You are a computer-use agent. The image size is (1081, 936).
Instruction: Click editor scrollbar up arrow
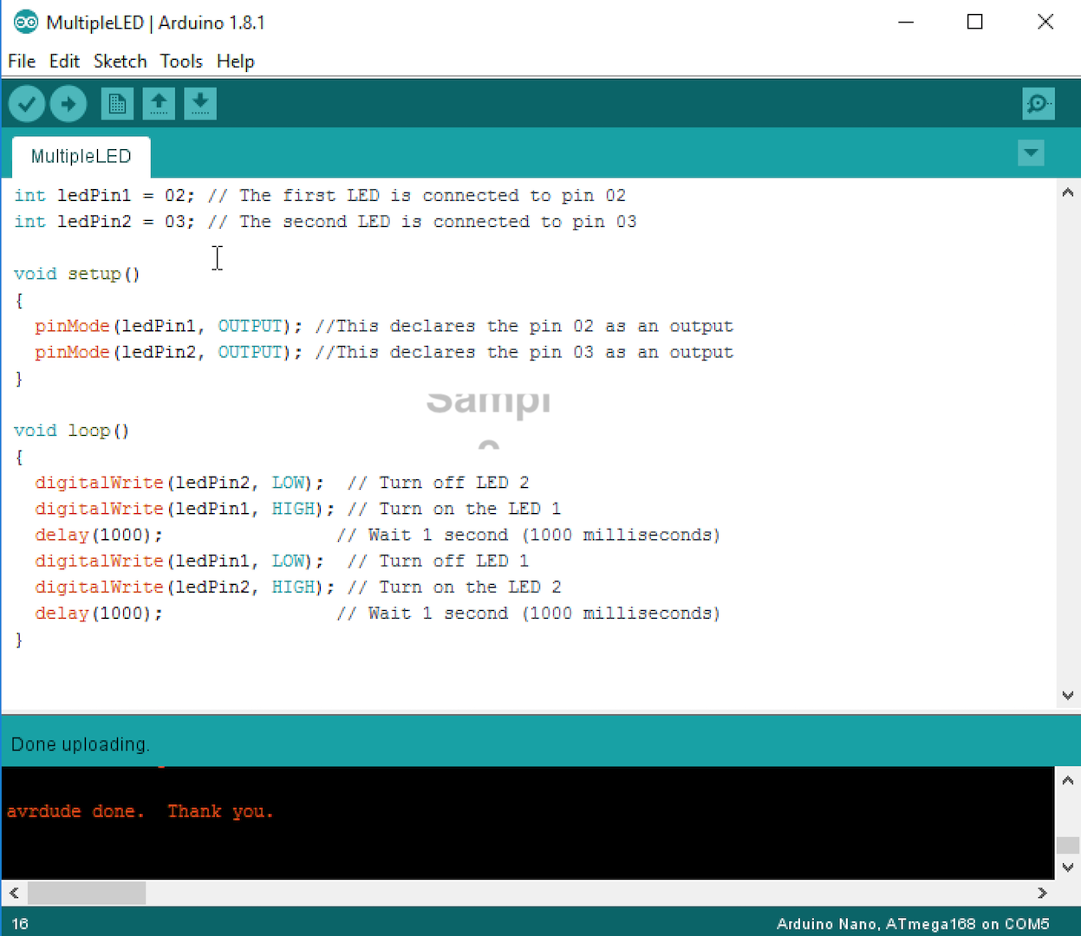pyautogui.click(x=1068, y=192)
